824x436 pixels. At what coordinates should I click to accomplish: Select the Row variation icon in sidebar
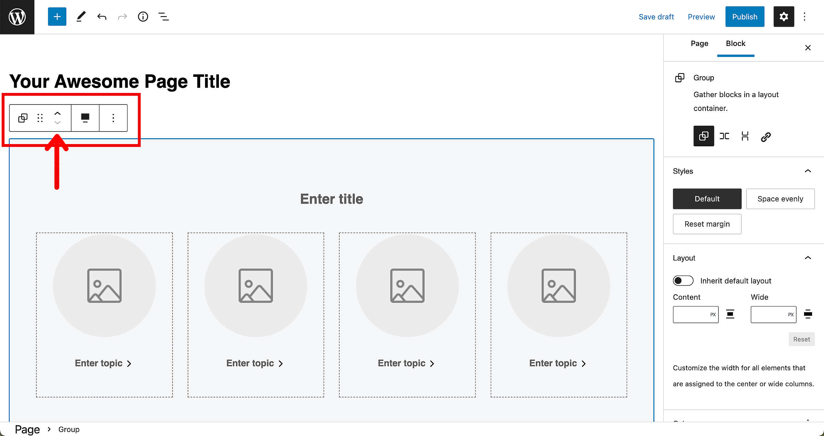point(724,136)
